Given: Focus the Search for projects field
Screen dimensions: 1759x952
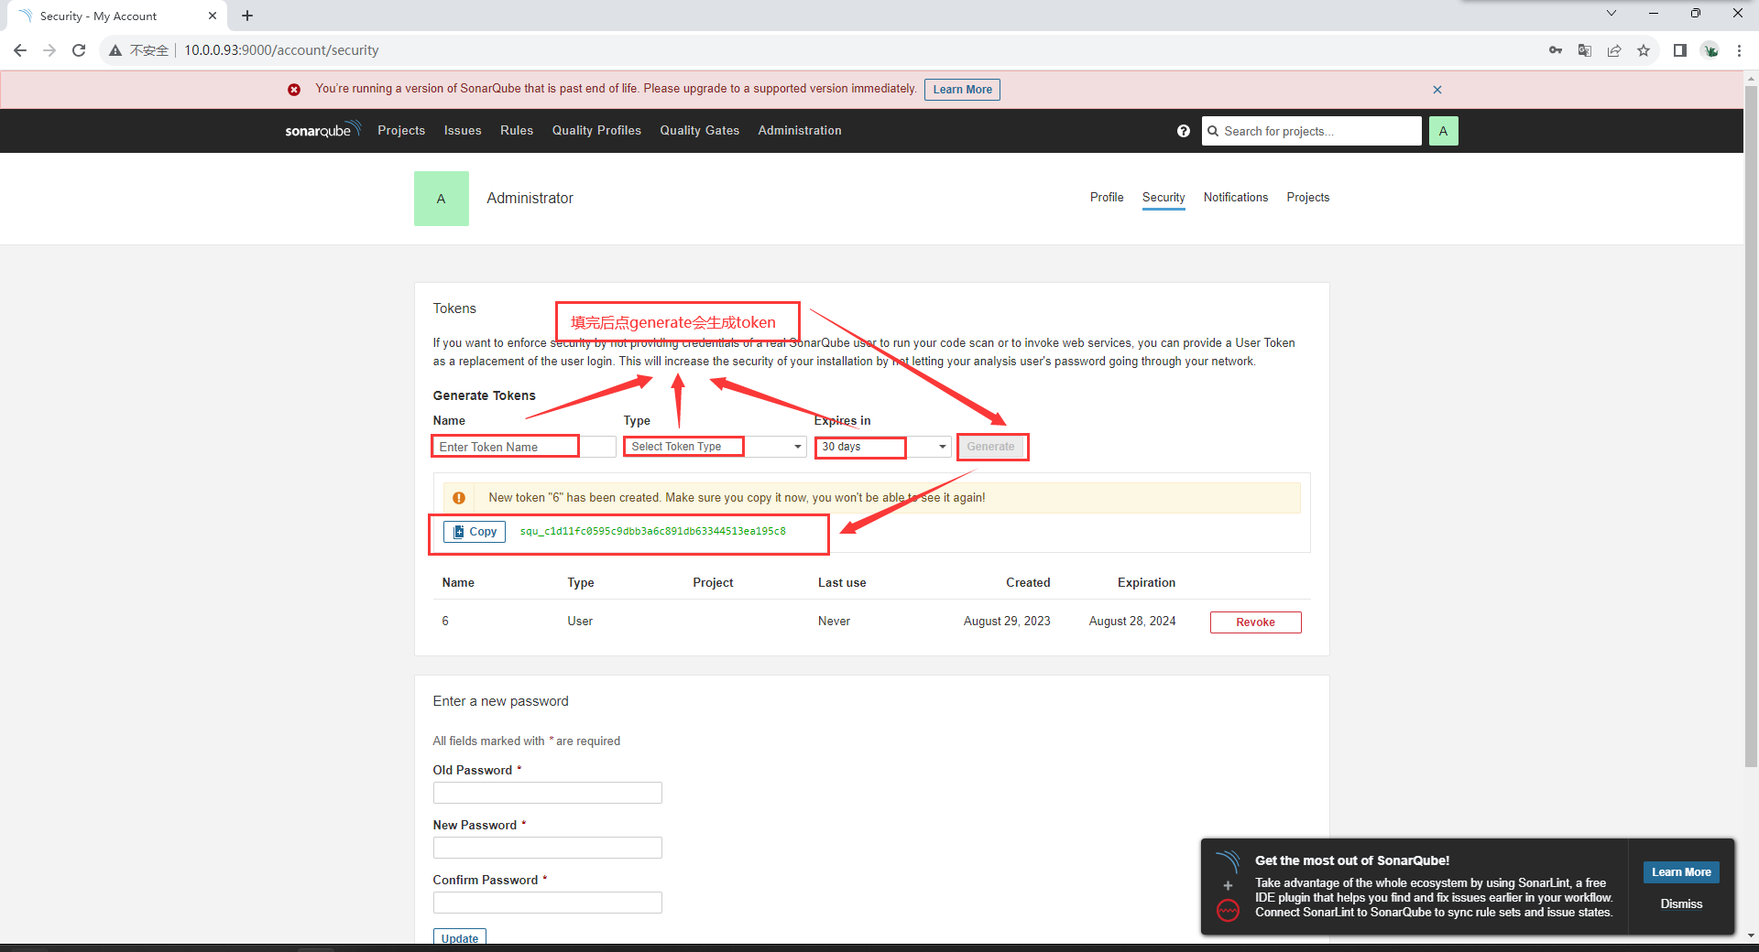Looking at the screenshot, I should 1312,131.
